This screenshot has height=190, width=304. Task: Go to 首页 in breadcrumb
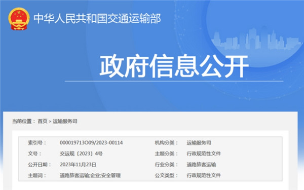(43, 122)
